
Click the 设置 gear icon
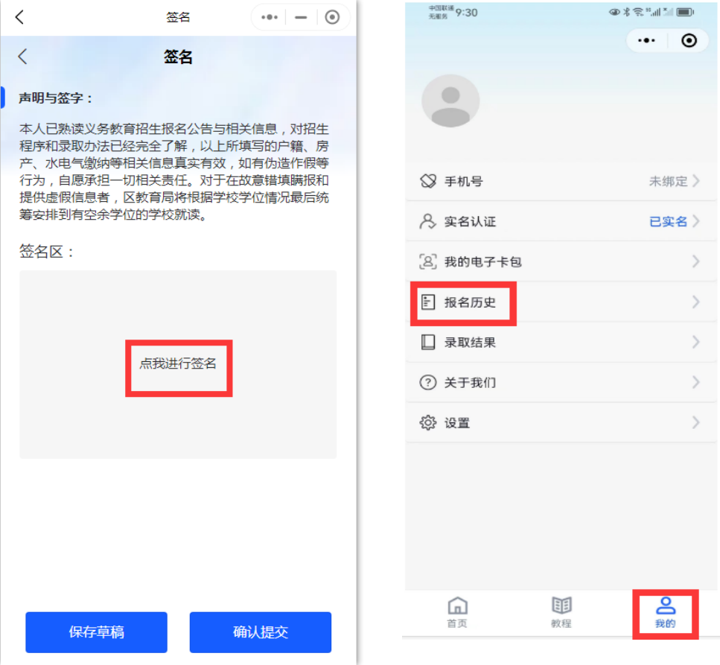coord(427,422)
